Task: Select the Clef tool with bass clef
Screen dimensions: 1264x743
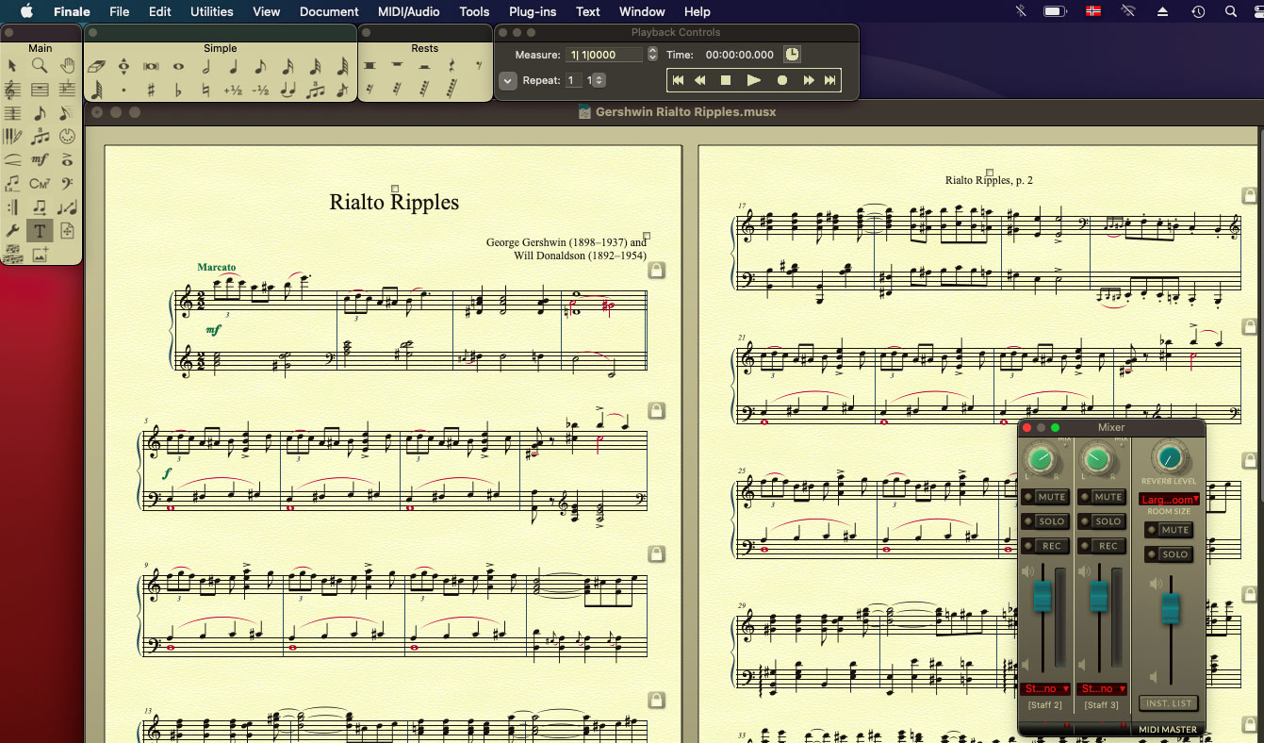Action: pyautogui.click(x=67, y=184)
